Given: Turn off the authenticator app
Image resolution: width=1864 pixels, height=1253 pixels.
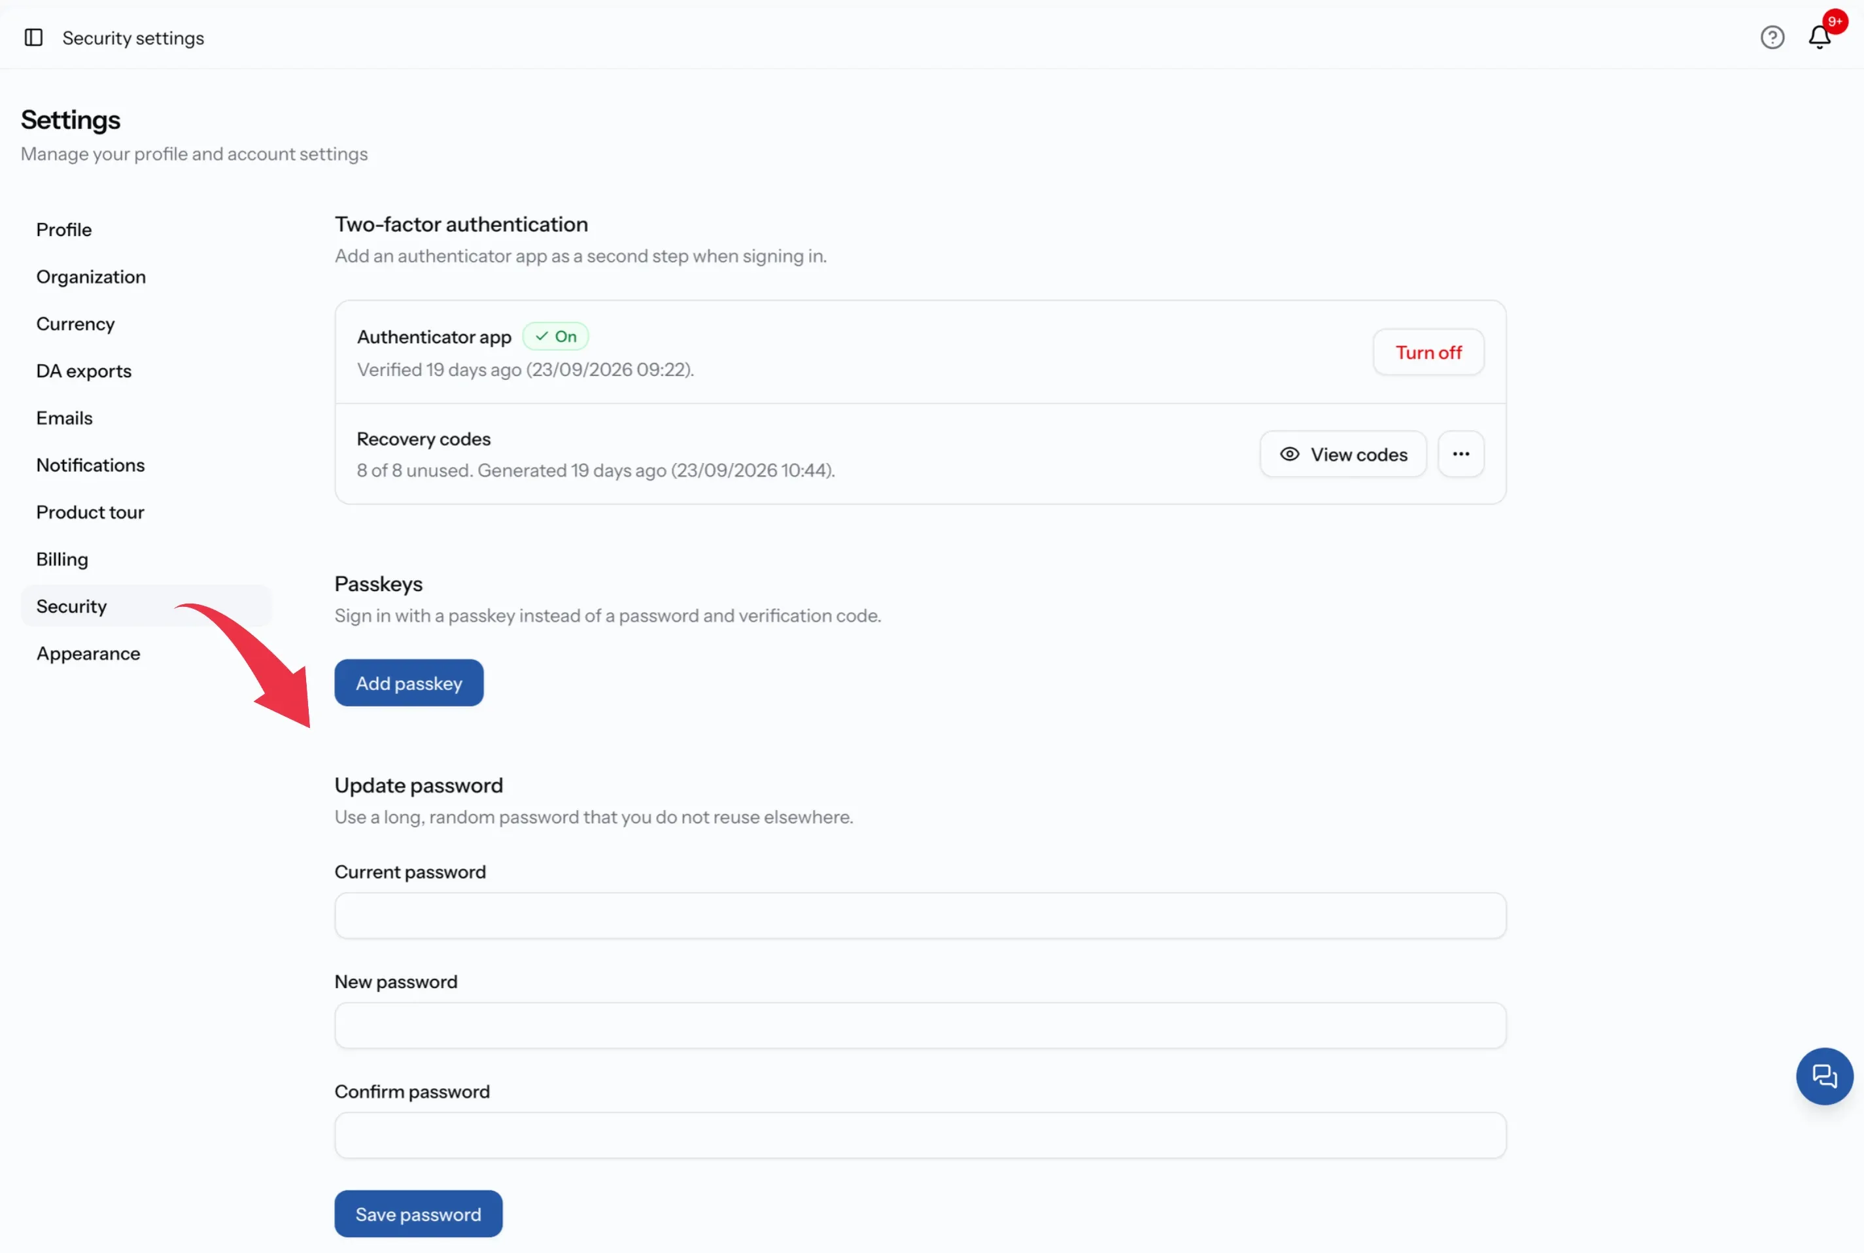Looking at the screenshot, I should (1428, 352).
